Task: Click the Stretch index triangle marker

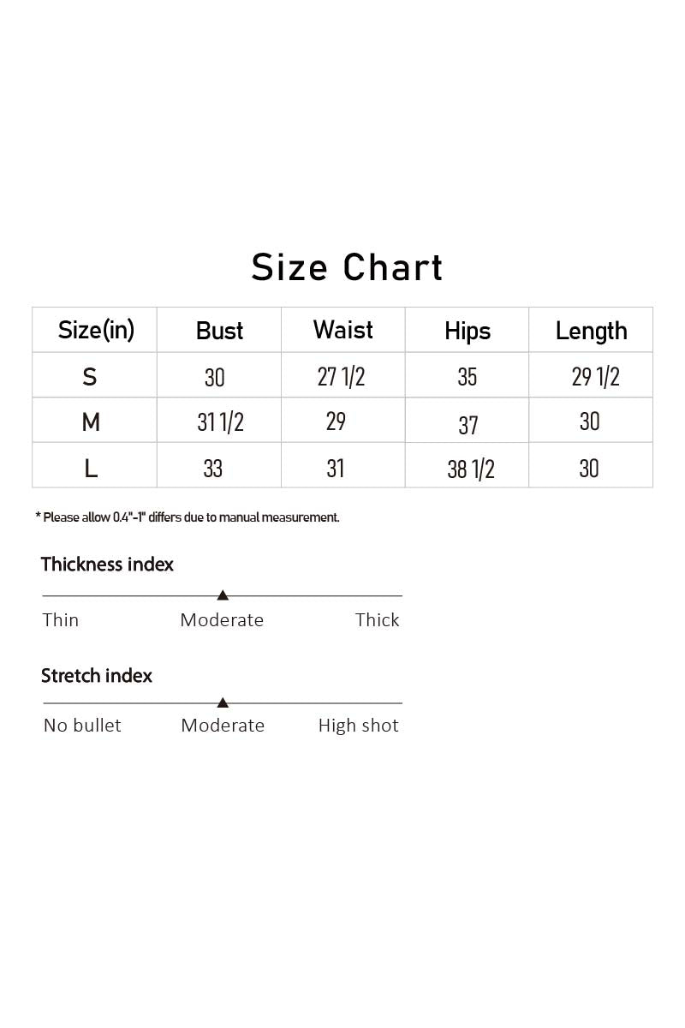Action: tap(223, 702)
